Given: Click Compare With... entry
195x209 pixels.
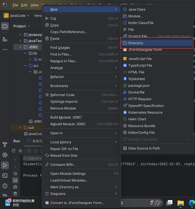Looking at the screenshot, I should click(81, 165).
